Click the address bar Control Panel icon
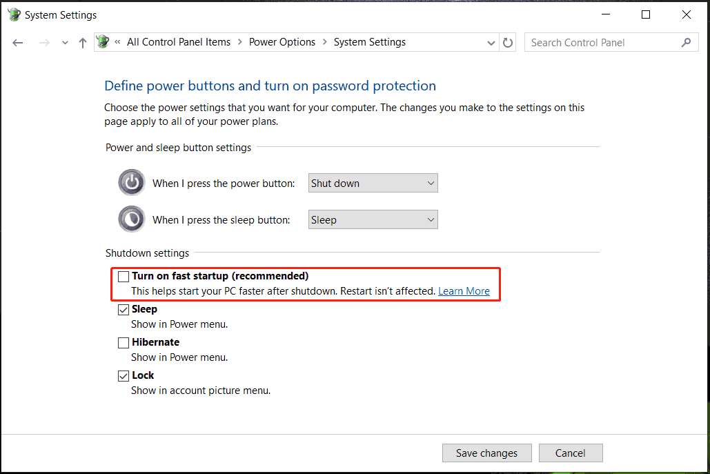 pyautogui.click(x=103, y=42)
